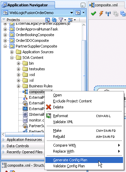This screenshot has height=172, width=126.
Task: Select the SOA Content folder label
Action: (x=33, y=58)
